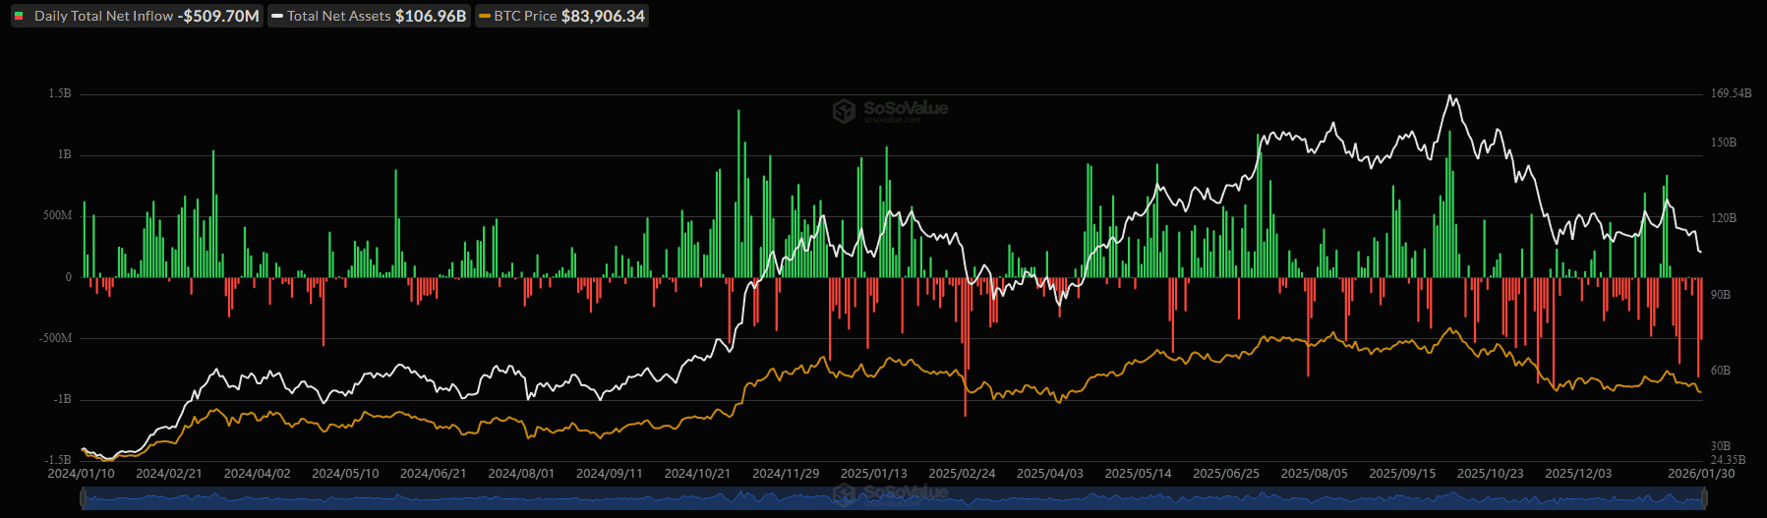1767x518 pixels.
Task: Click the 1.5B label on the left axis
Action: [x=60, y=93]
